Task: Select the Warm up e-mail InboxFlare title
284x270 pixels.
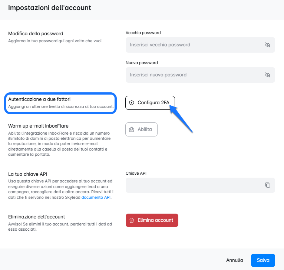Action: click(x=38, y=126)
